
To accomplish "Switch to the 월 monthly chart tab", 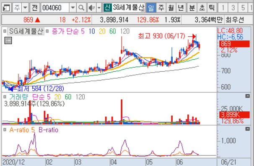I will click(171, 8).
